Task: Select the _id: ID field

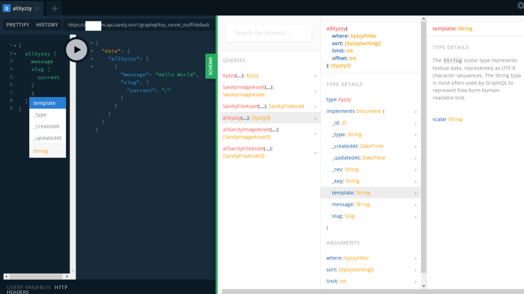Action: (370, 123)
